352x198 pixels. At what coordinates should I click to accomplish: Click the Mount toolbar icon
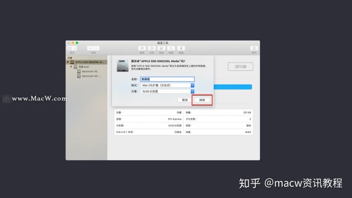pos(181,48)
